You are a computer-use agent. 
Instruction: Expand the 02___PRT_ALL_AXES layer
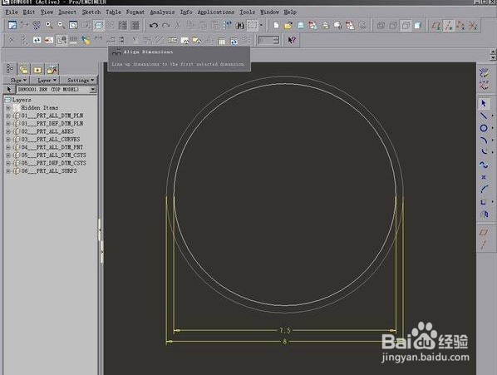8,131
